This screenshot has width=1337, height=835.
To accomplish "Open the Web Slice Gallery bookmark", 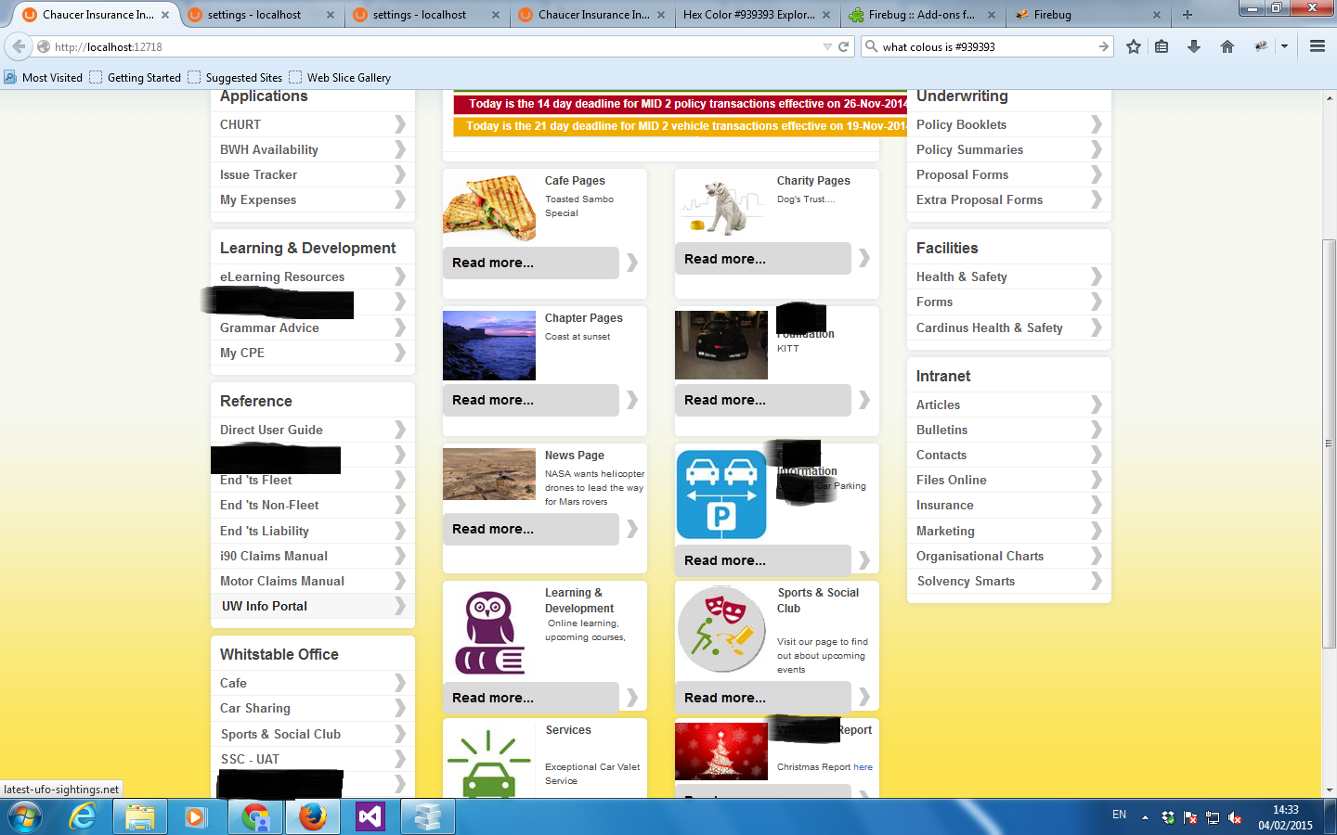I will click(340, 78).
